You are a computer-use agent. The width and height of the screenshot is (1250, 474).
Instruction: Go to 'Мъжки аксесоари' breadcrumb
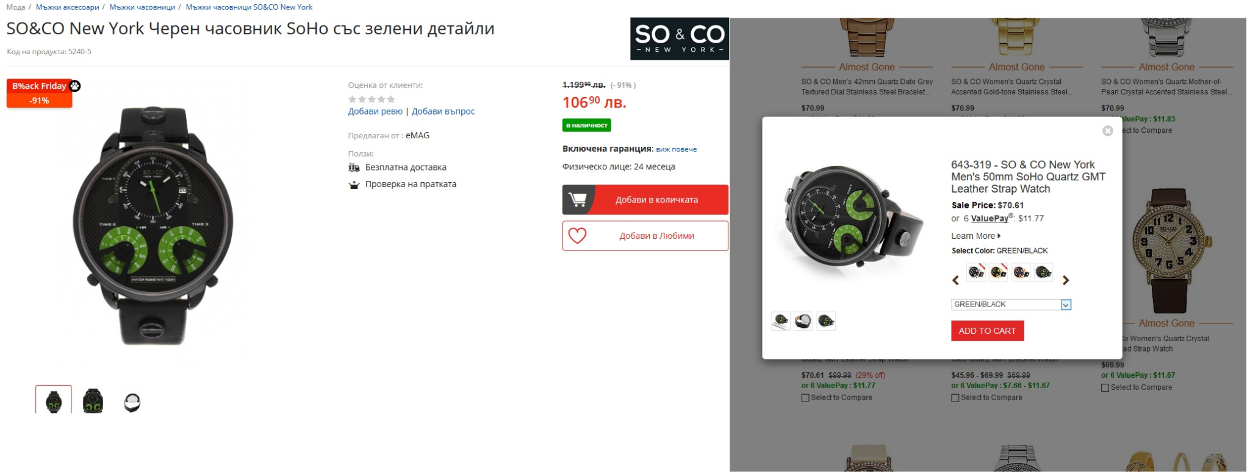(x=67, y=7)
